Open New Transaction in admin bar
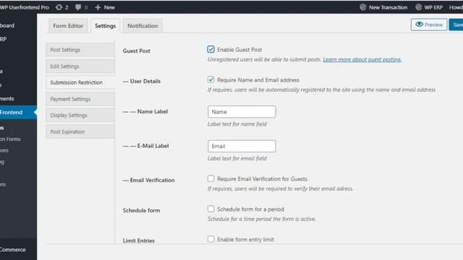 click(x=383, y=7)
